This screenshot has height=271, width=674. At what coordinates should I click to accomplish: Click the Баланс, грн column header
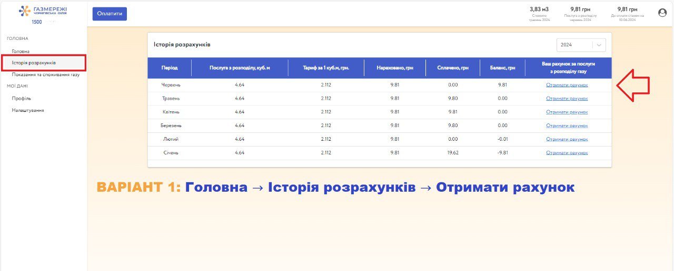[502, 68]
